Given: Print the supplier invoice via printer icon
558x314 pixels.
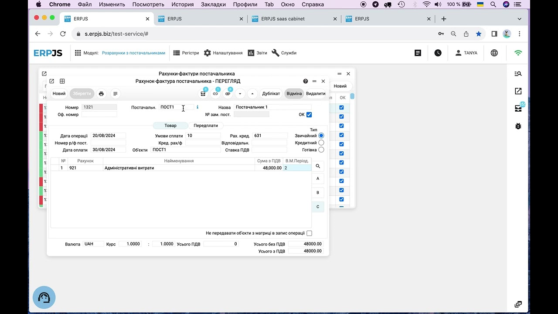Looking at the screenshot, I should pos(101,94).
